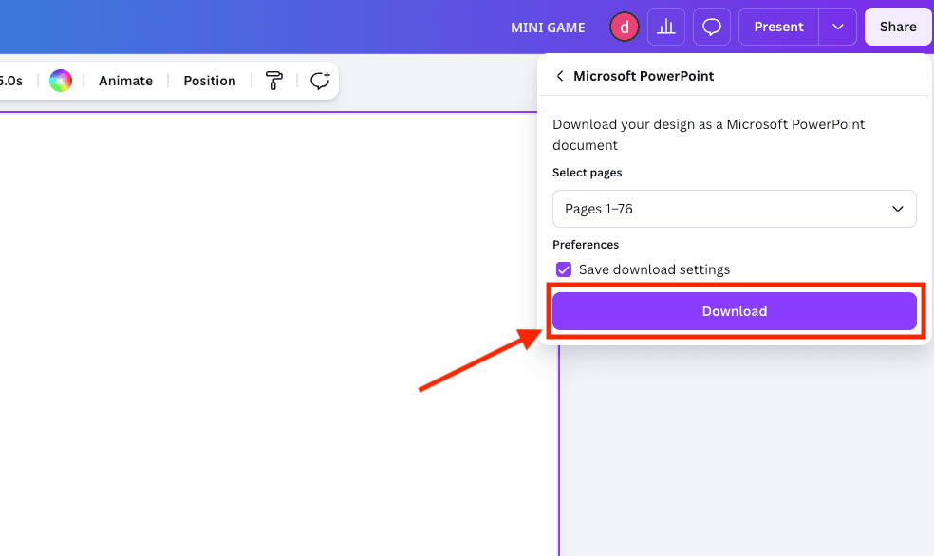This screenshot has height=556, width=934.
Task: Go back from Microsoft PowerPoint panel
Action: [x=559, y=76]
